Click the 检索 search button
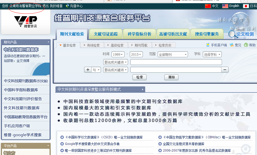257x155 pixels. coord(139,77)
